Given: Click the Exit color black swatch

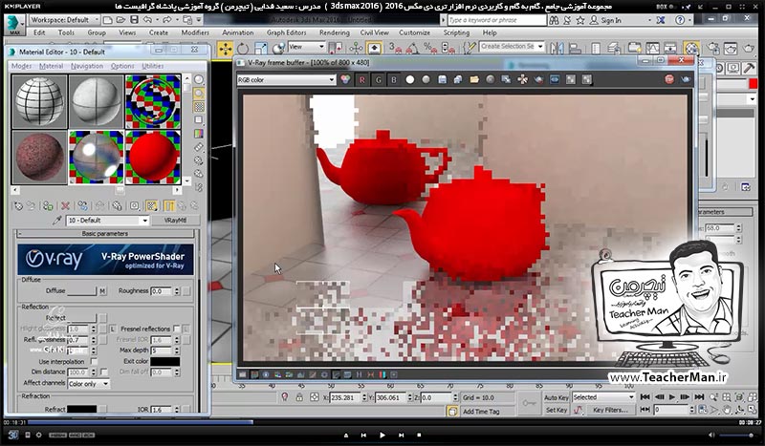Looking at the screenshot, I should click(x=164, y=362).
